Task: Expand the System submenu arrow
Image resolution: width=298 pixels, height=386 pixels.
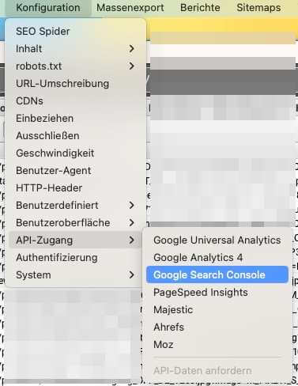Action: point(131,275)
